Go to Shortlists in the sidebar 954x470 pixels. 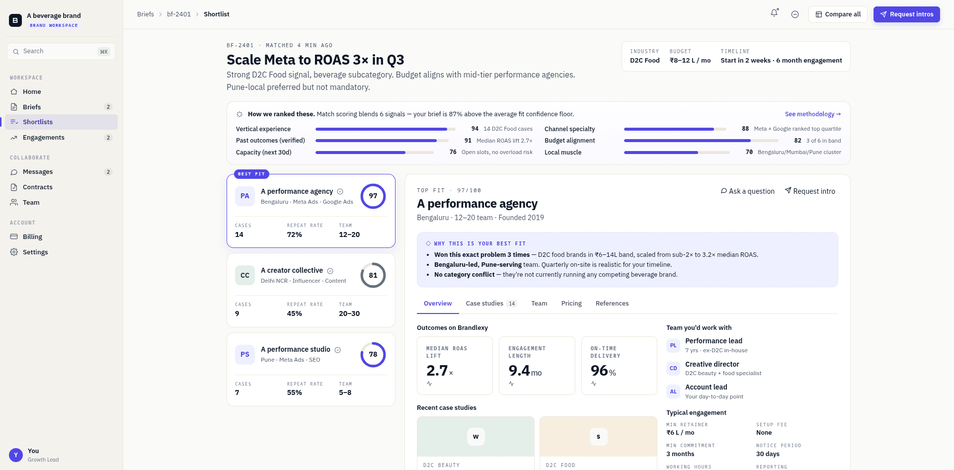point(61,122)
